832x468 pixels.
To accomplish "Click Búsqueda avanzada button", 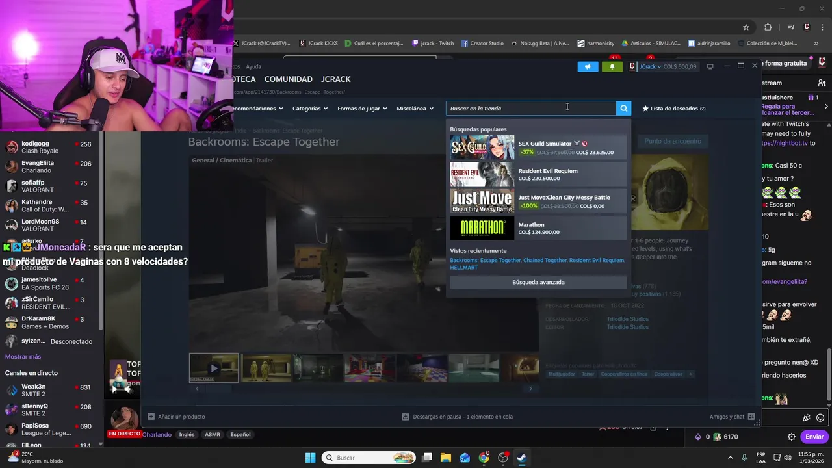I will coord(538,282).
